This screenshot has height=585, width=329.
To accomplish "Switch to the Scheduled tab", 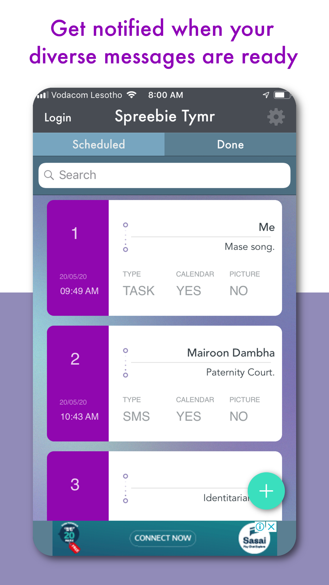I will 99,144.
